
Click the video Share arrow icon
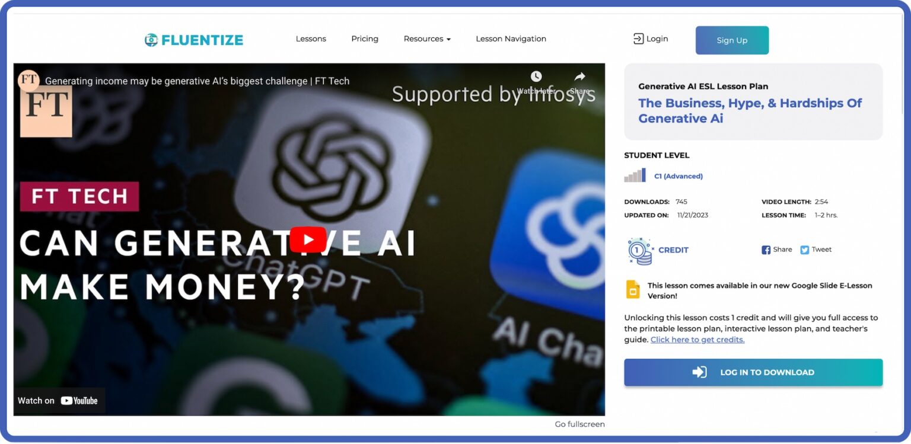click(579, 76)
